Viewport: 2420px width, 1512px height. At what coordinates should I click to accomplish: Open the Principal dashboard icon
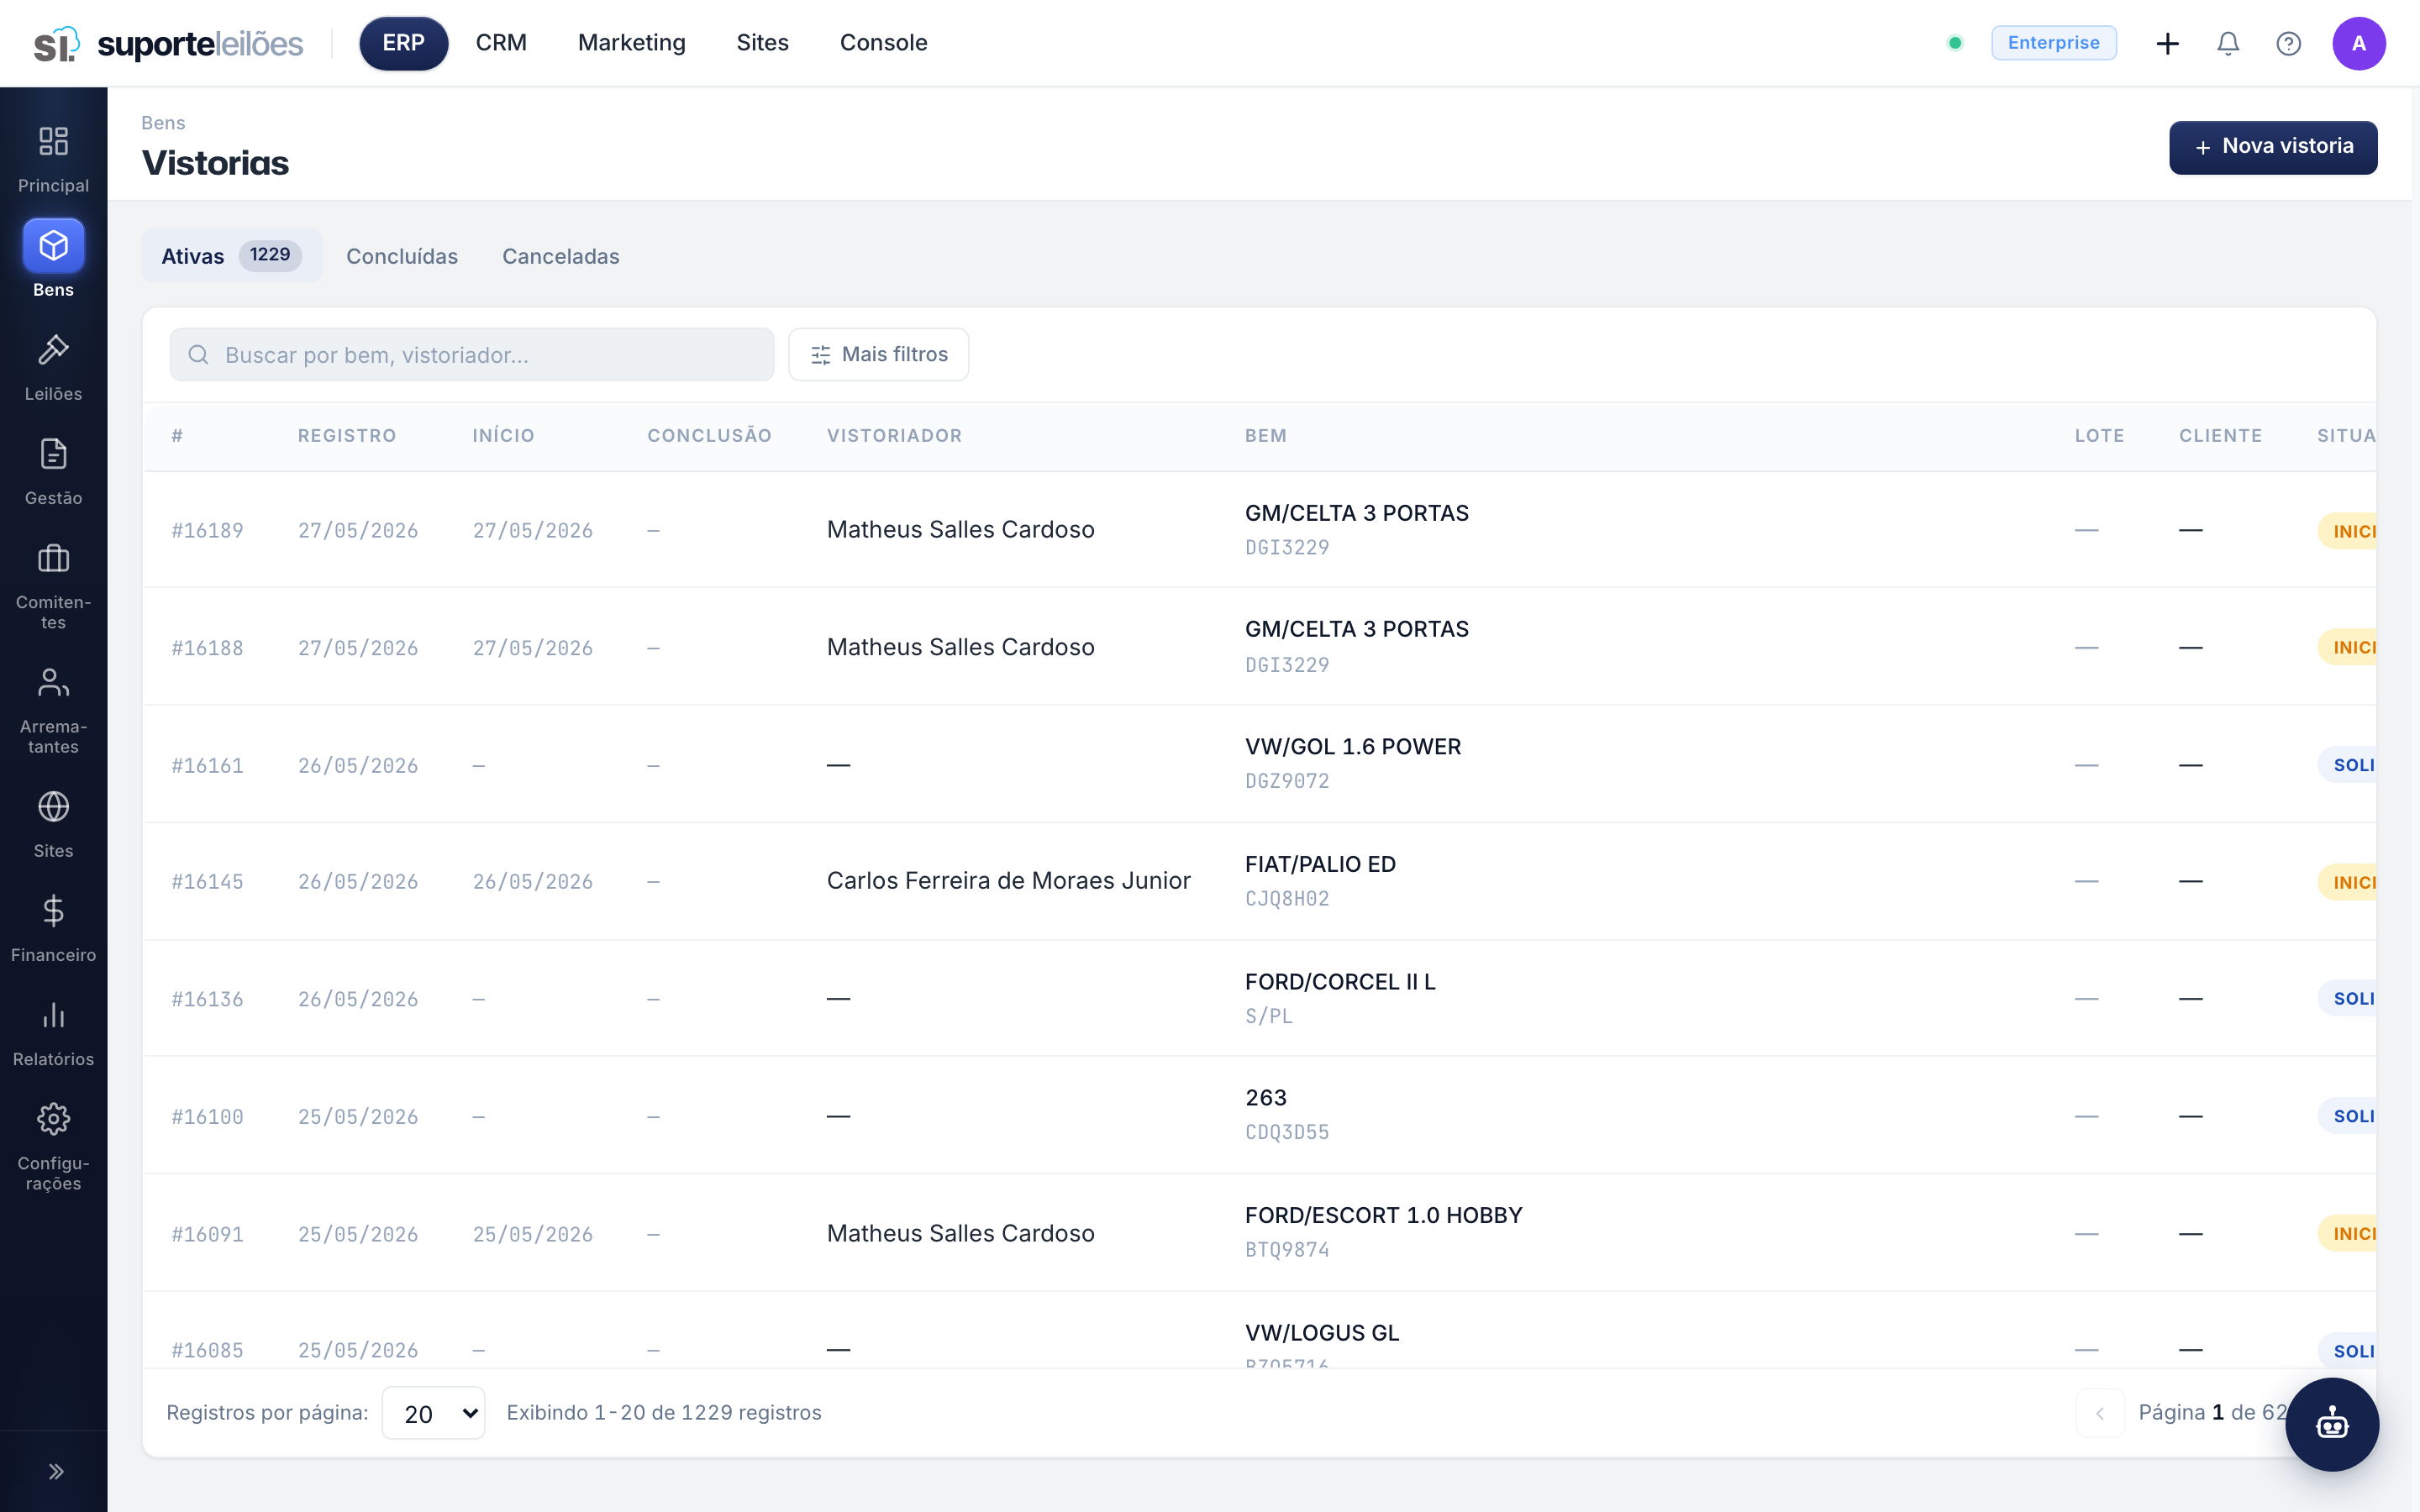[x=53, y=141]
